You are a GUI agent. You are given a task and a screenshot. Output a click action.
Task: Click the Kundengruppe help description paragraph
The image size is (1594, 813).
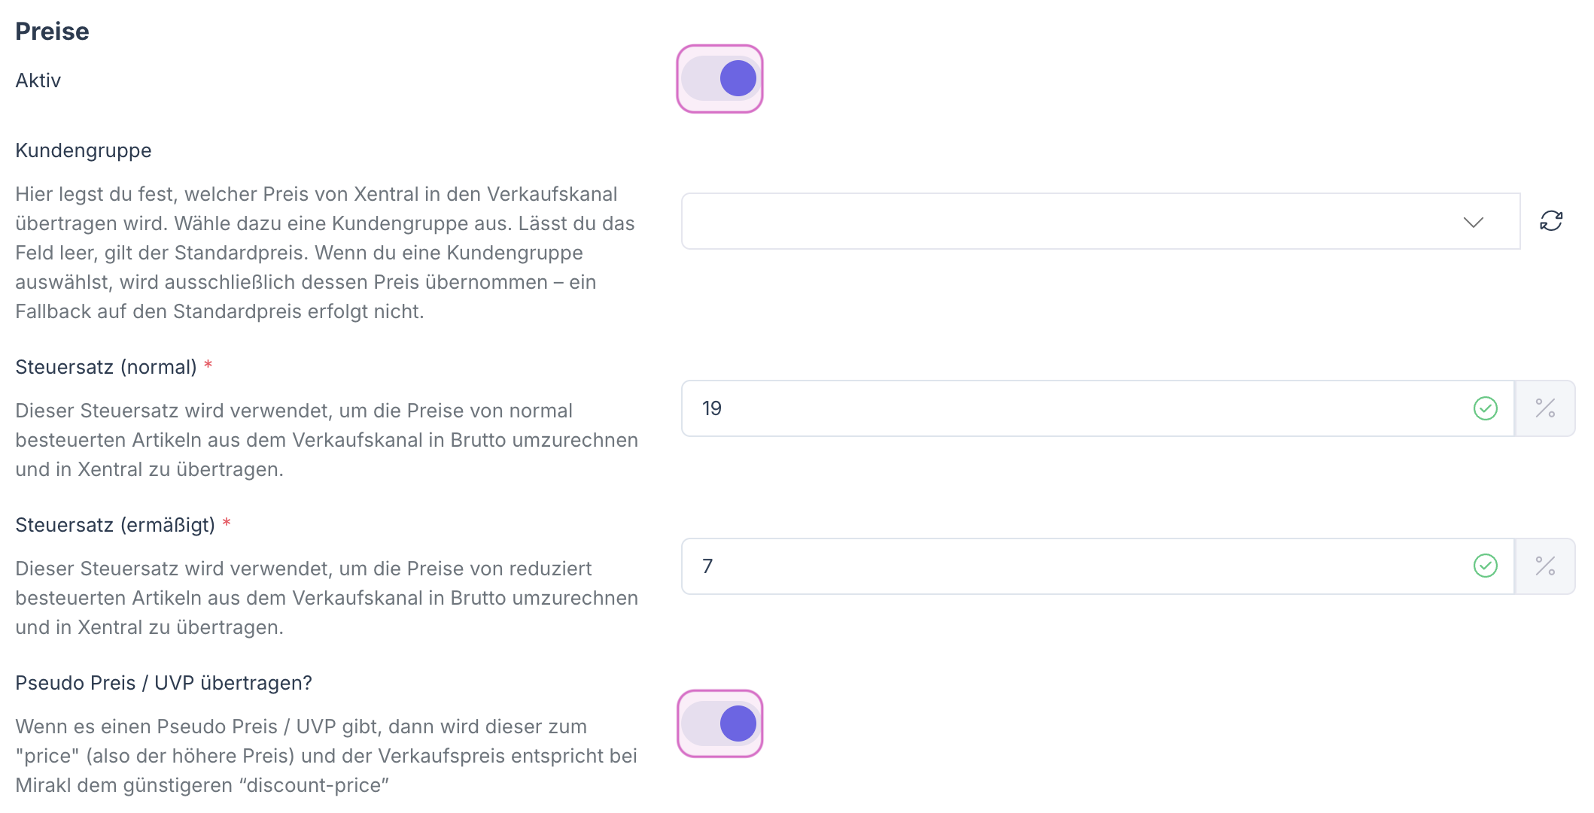coord(324,253)
